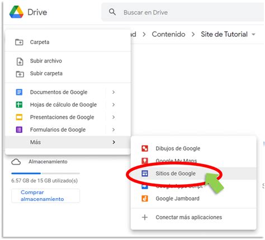
Task: Expand the Documentos de Google submenu arrow
Action: 113,92
